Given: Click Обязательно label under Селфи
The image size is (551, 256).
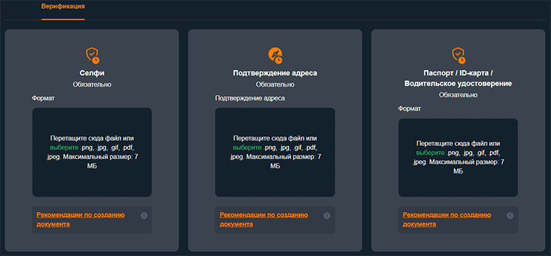Looking at the screenshot, I should pyautogui.click(x=92, y=85).
